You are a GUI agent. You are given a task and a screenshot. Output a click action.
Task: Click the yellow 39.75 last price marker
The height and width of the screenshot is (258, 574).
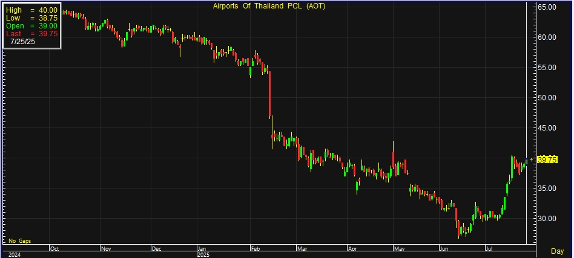click(x=547, y=160)
